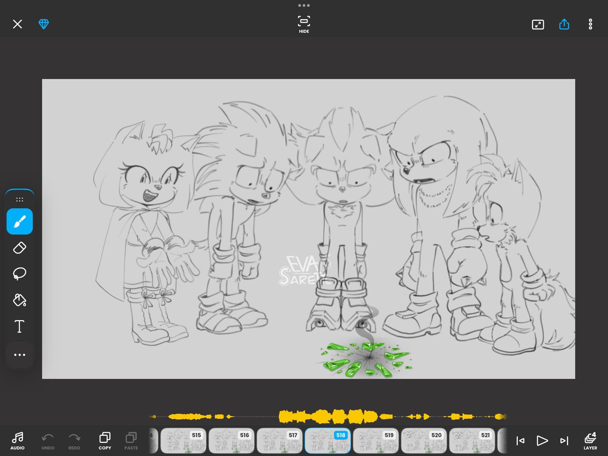Select the Eraser tool

20,248
